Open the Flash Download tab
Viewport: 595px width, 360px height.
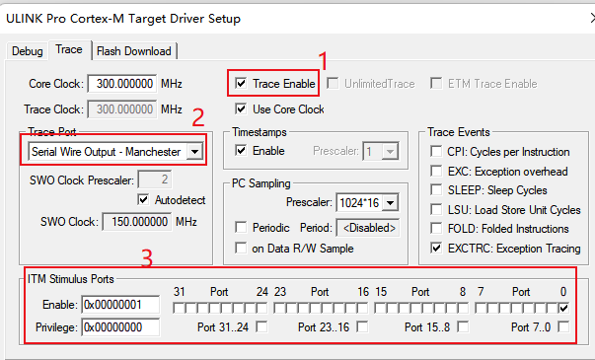(x=134, y=51)
